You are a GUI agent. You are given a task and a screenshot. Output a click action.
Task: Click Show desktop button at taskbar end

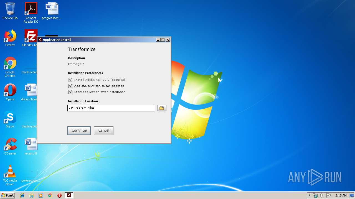[352, 195]
